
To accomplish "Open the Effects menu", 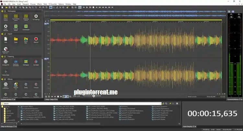I will point(39,4).
